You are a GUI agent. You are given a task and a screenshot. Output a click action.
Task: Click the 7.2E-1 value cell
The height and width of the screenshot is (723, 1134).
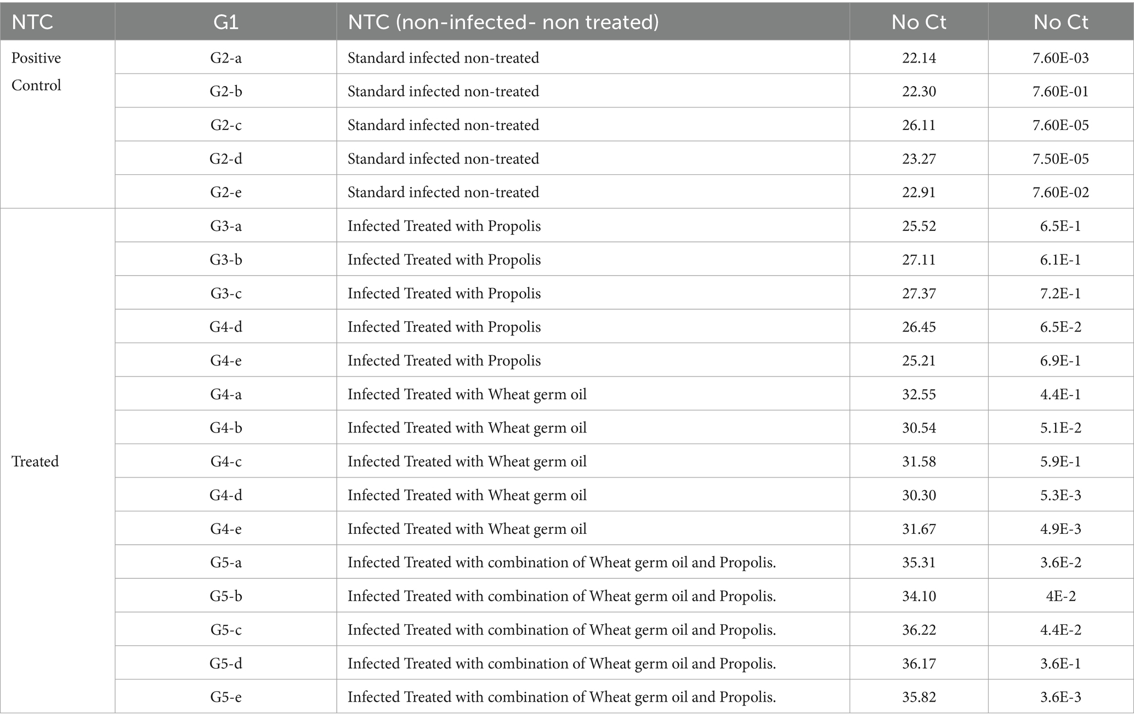pyautogui.click(x=1061, y=293)
